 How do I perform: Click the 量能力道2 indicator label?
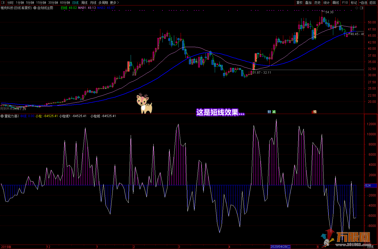pos(12,116)
